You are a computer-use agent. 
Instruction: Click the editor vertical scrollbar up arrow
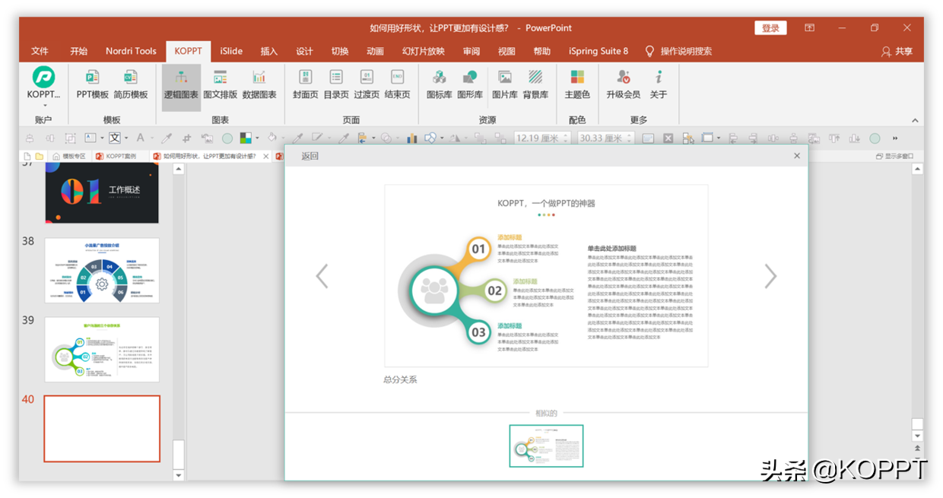click(918, 169)
